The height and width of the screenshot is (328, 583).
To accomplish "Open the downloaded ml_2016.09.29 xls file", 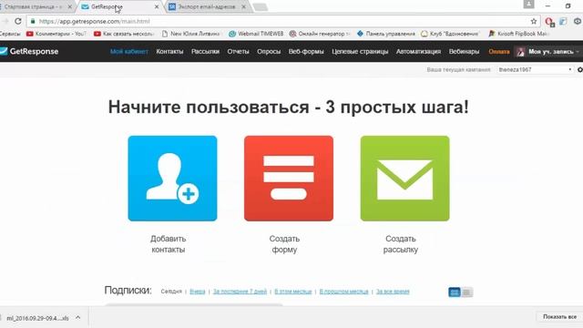I will 37,318.
